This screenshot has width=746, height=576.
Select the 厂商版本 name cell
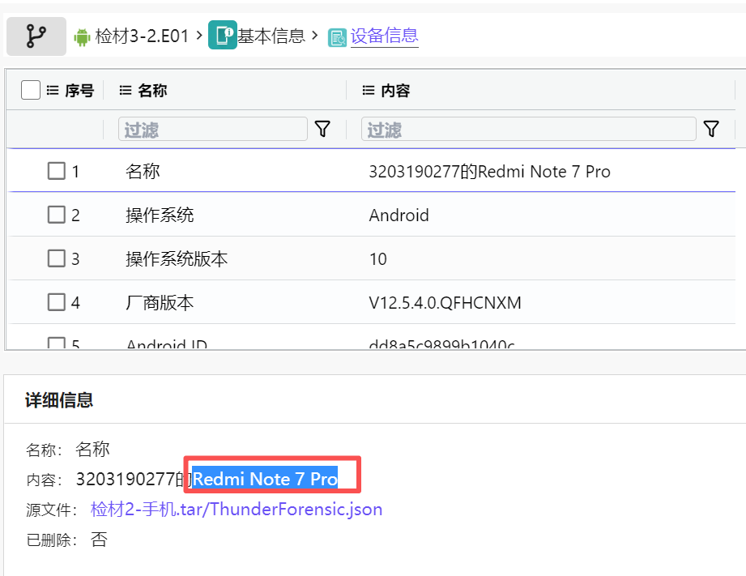click(x=160, y=303)
